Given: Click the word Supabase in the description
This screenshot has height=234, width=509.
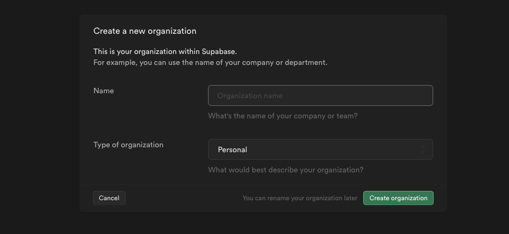Looking at the screenshot, I should [220, 51].
